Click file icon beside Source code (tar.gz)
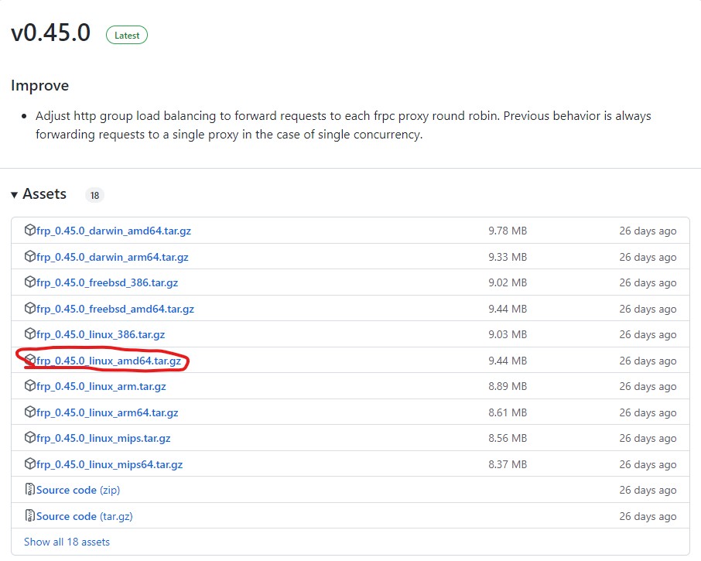Screen dimensions: 701x561 click(x=30, y=516)
